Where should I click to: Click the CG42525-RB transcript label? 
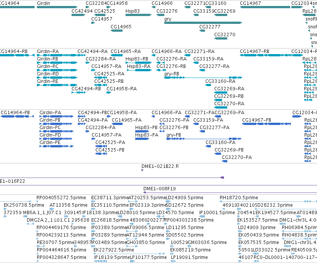pos(109,81)
